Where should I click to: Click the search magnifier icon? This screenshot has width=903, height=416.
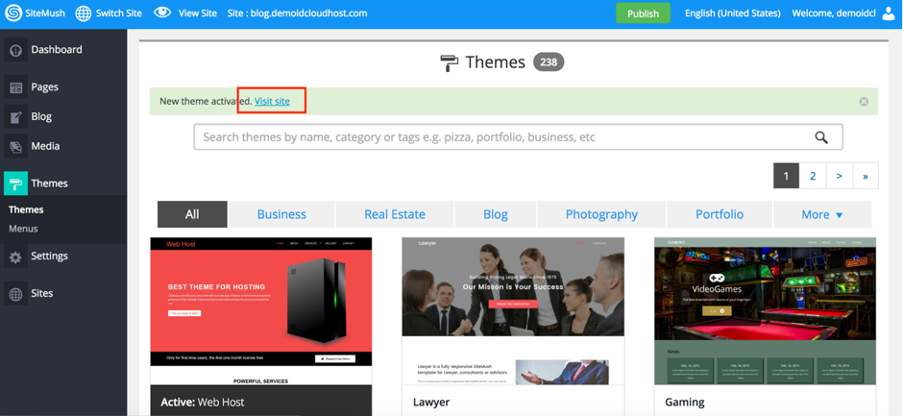click(x=821, y=137)
